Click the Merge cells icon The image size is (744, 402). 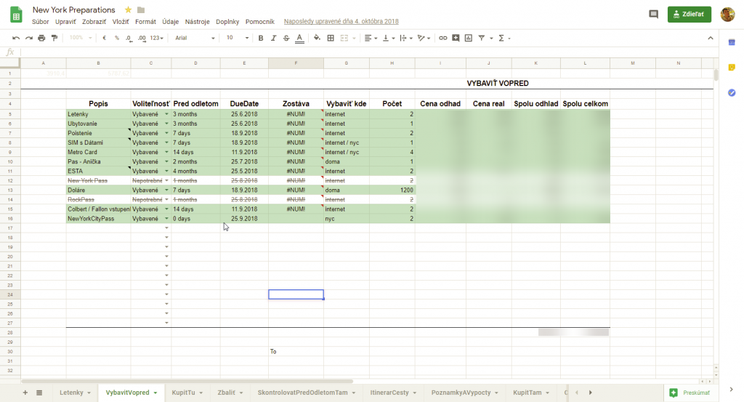344,38
